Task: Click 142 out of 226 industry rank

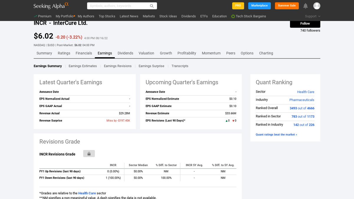Action: [304, 125]
